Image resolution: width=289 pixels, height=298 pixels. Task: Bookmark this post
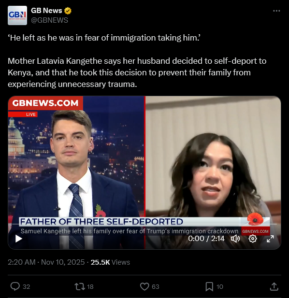209,286
